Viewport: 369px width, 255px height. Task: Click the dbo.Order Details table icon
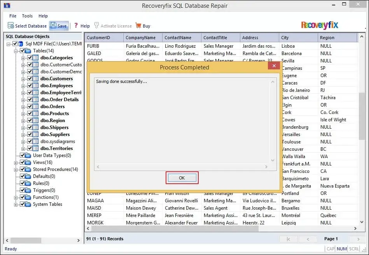[x=35, y=100]
